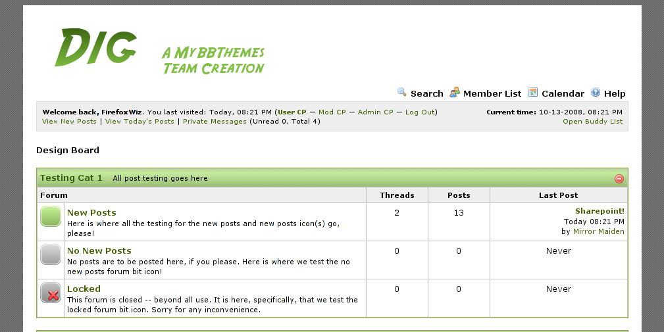This screenshot has width=664, height=332.
Task: Open the Admin CP link
Action: pos(375,112)
